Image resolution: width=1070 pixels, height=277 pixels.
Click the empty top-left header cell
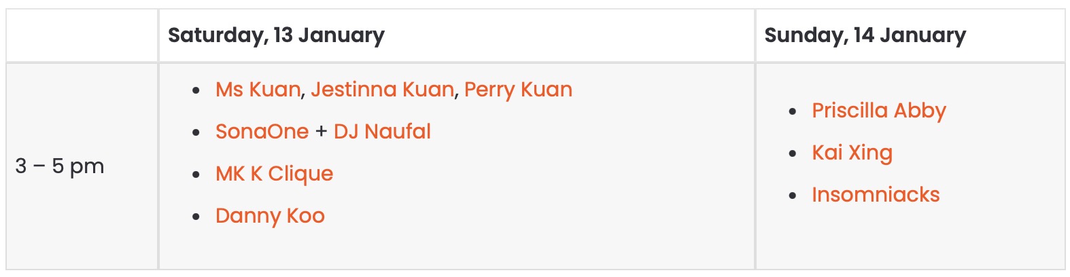tap(82, 35)
